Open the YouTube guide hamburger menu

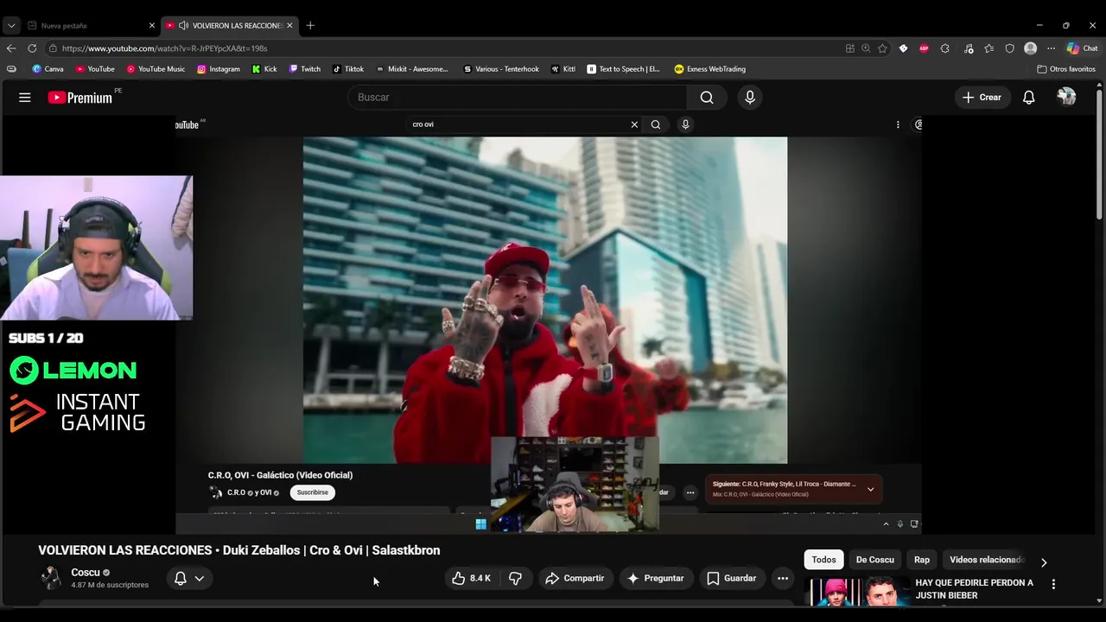pos(25,98)
